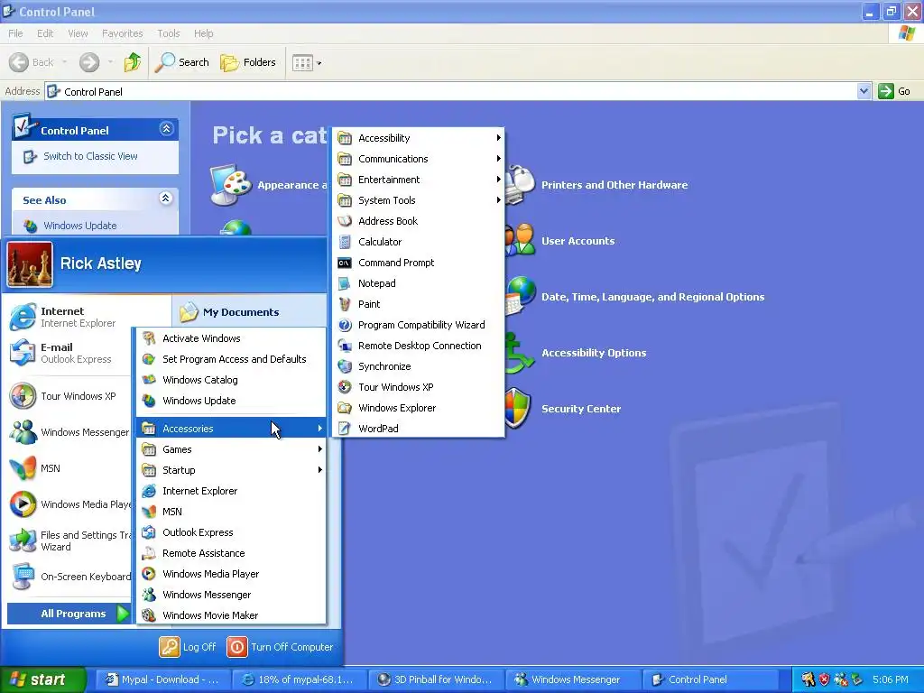
Task: Launch Program Compatibility Wizard
Action: pos(418,325)
